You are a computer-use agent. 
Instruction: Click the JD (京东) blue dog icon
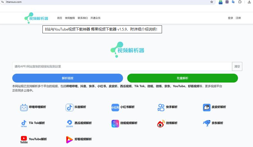click(207, 123)
